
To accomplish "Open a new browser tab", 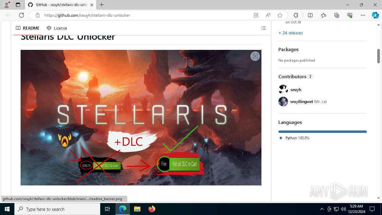I will (x=102, y=5).
